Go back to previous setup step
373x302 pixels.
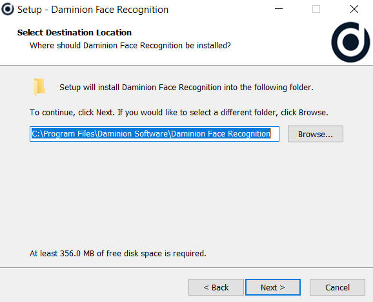(216, 287)
